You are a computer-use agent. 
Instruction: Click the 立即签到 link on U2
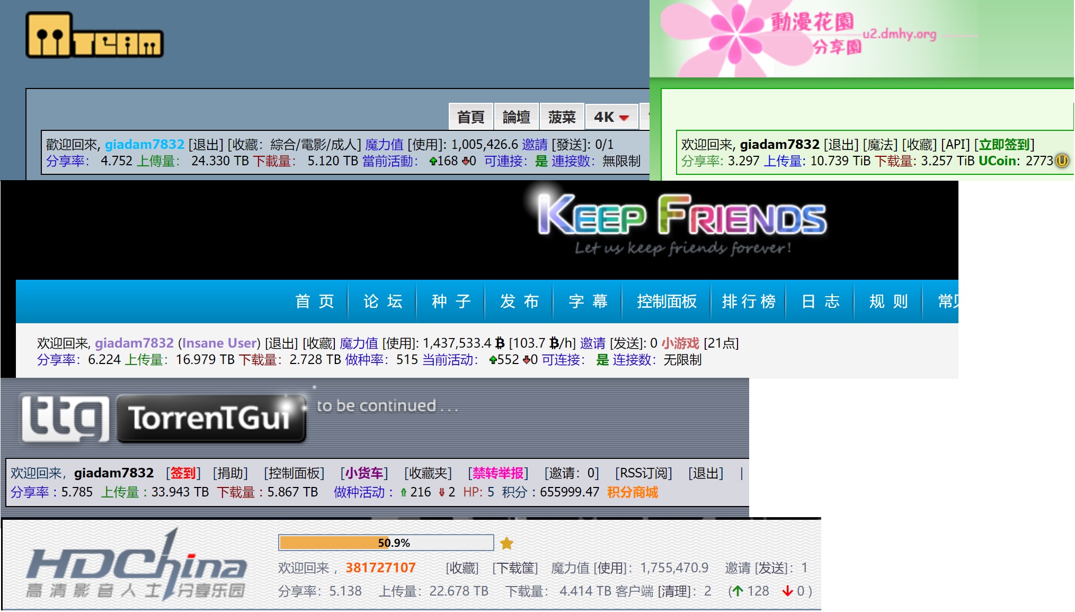pyautogui.click(x=1004, y=144)
